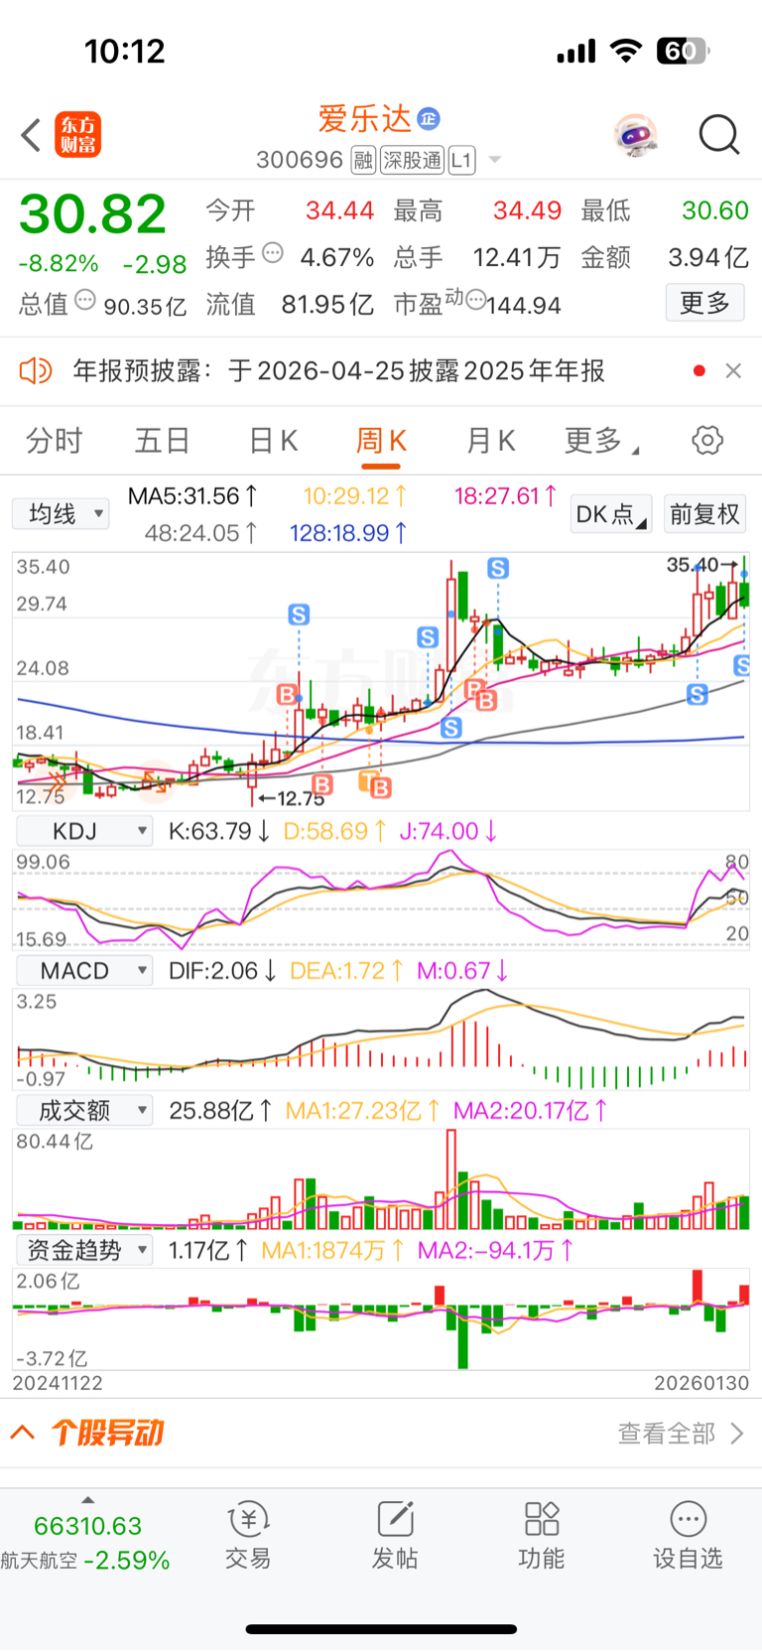
Task: Open the MACD indicator dropdown
Action: click(x=83, y=971)
